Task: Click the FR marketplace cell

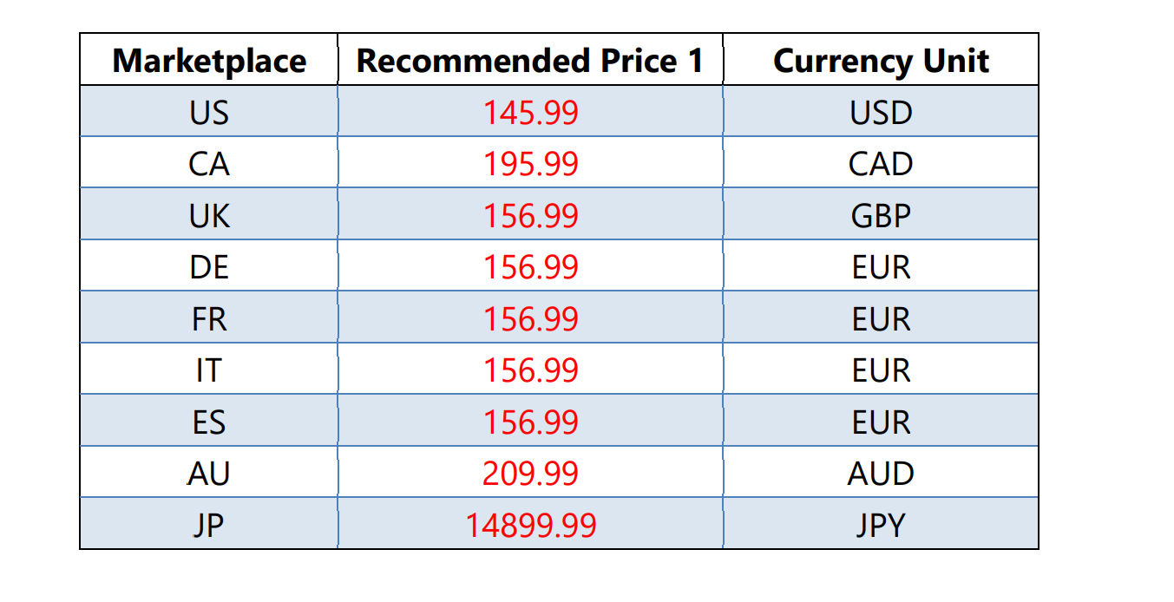Action: [209, 319]
